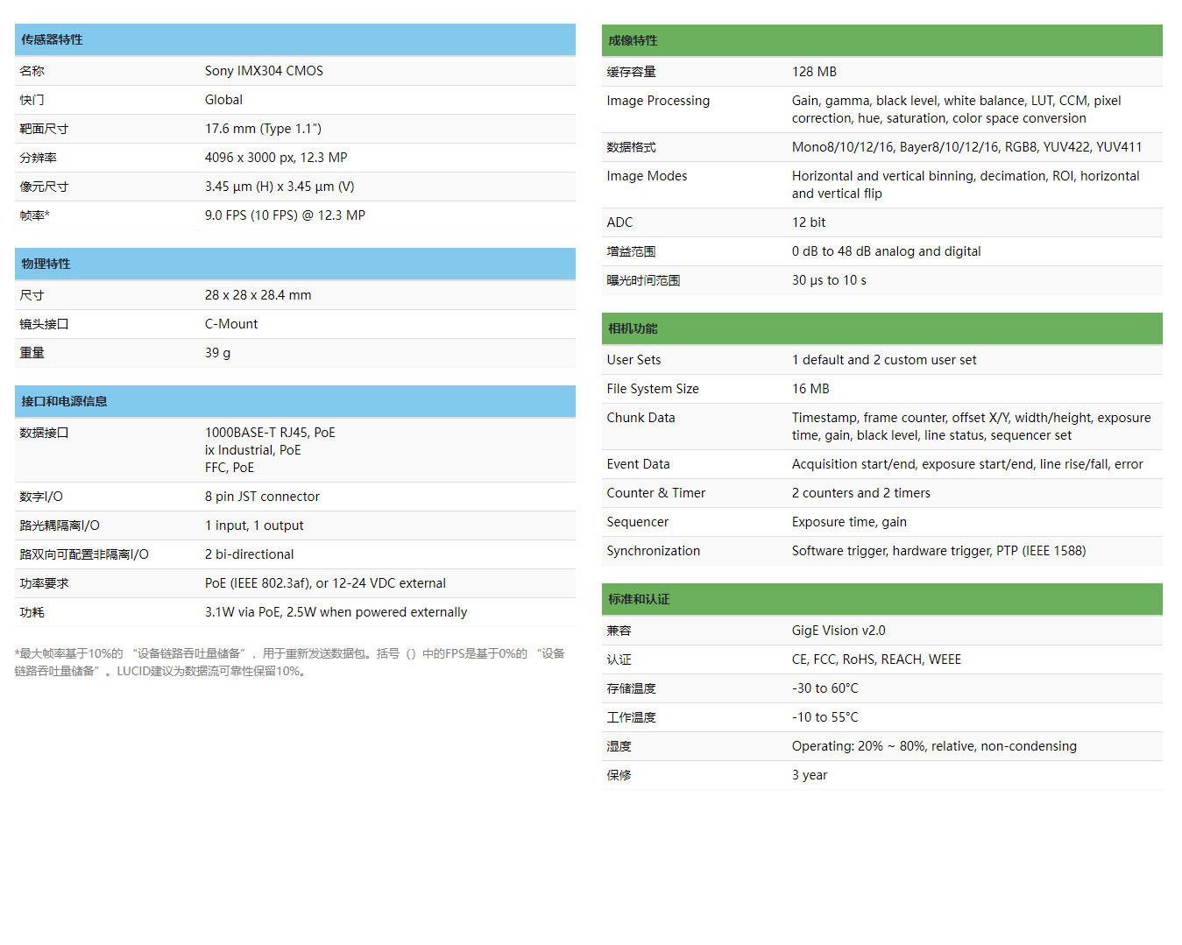Image resolution: width=1182 pixels, height=945 pixels.
Task: Click the 接口和电源信息 section header
Action: [x=64, y=401]
